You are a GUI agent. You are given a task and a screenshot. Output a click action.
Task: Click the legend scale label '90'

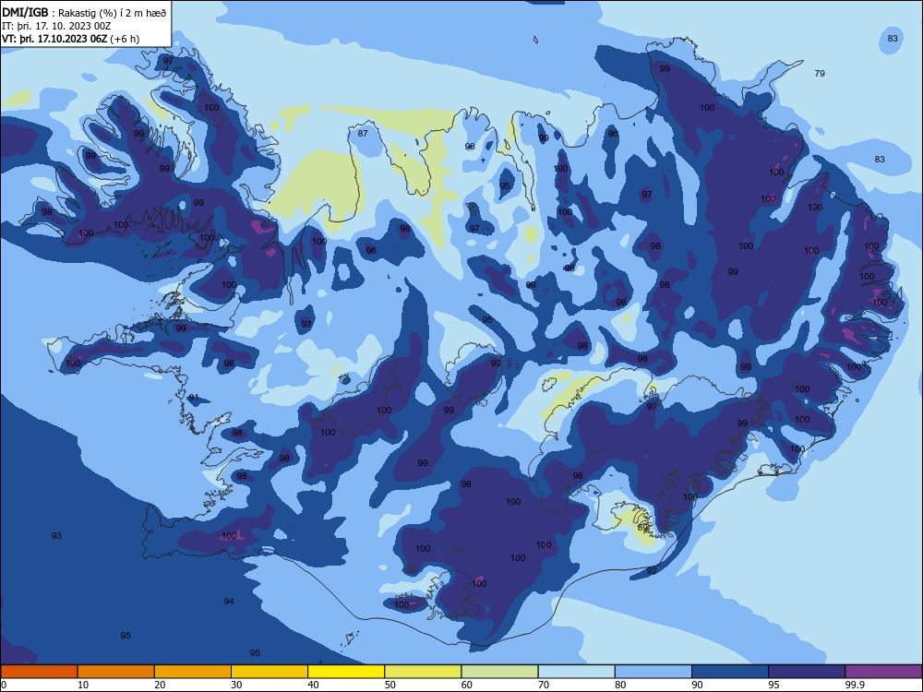click(x=698, y=685)
